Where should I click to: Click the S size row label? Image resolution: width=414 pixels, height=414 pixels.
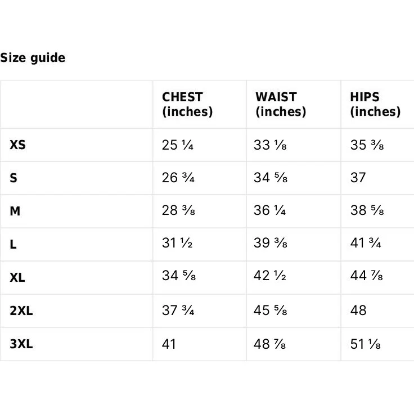[13, 178]
